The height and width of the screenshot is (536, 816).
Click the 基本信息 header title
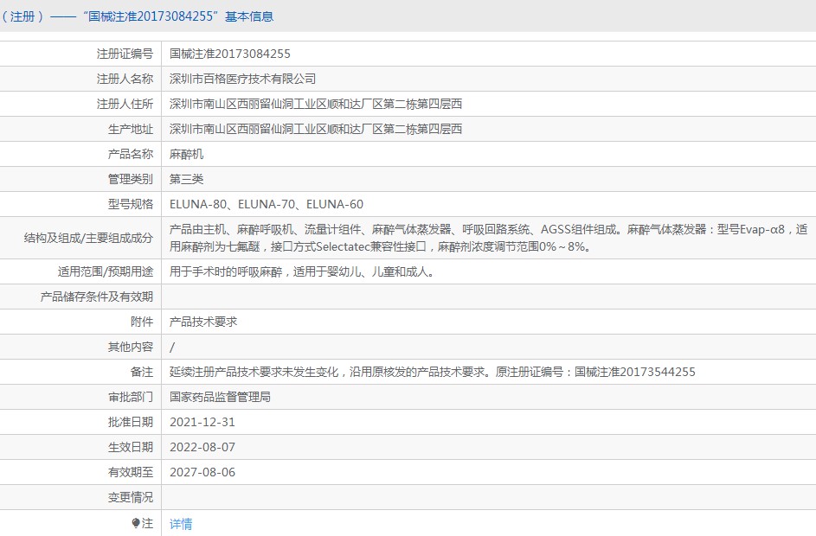[x=137, y=16]
